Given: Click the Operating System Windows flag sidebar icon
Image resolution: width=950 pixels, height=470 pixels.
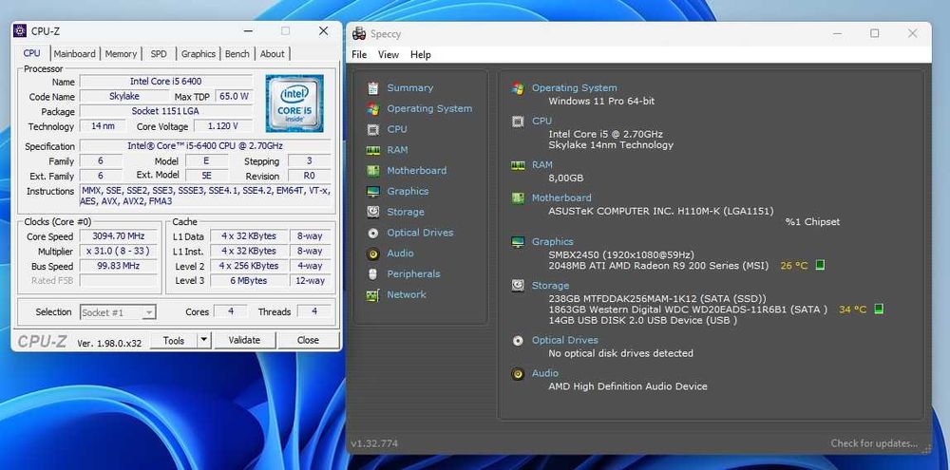Looking at the screenshot, I should (x=373, y=108).
